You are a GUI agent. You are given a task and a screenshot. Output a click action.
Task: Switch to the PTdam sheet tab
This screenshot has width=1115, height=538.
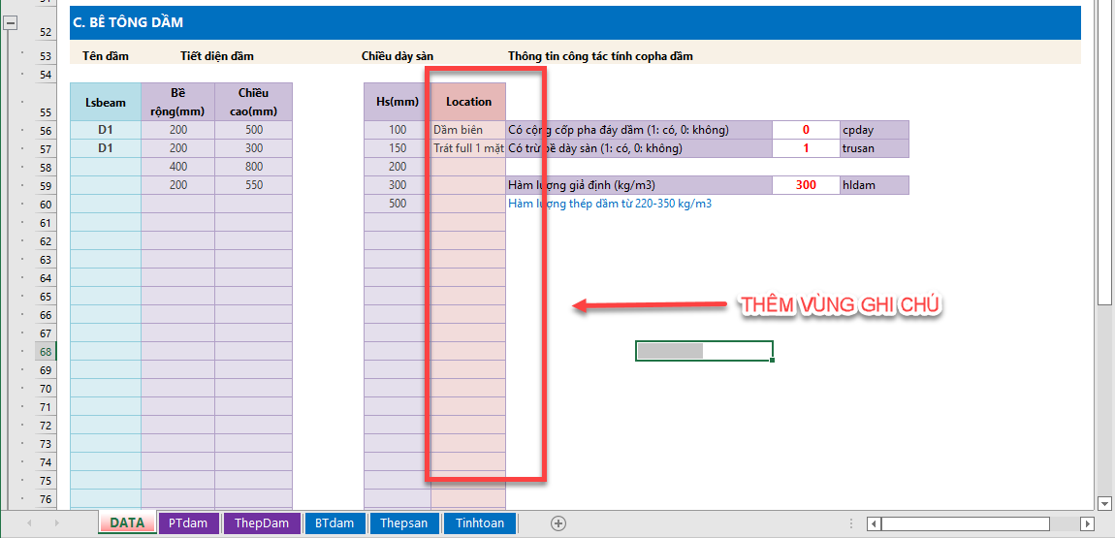click(x=188, y=523)
